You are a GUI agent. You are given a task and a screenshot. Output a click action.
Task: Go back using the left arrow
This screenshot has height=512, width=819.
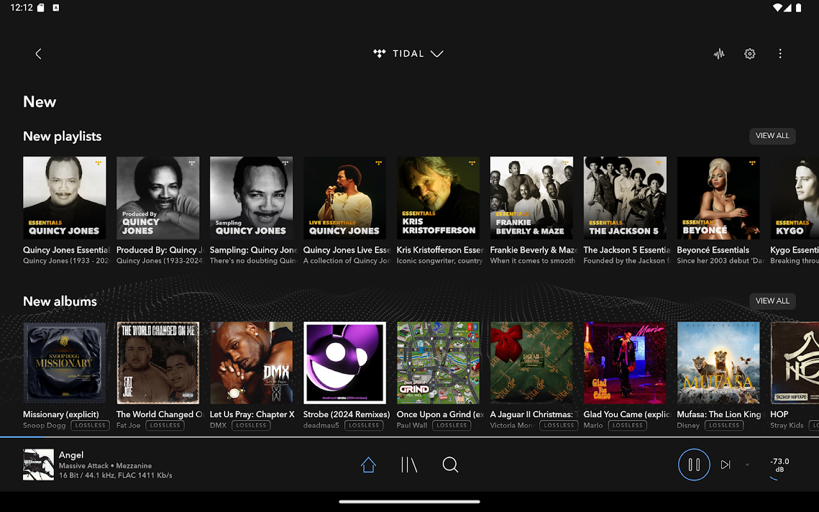click(38, 54)
